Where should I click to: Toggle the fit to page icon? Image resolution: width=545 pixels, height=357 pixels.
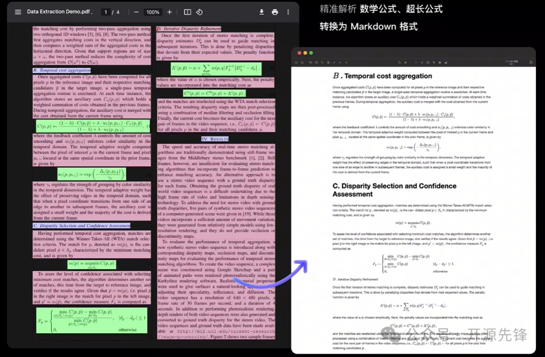(x=188, y=12)
